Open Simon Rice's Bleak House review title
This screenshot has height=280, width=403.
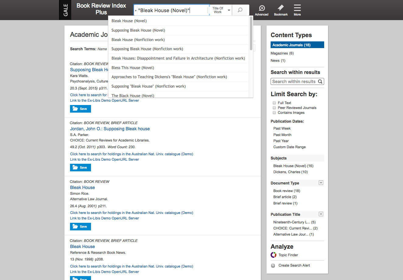tap(82, 187)
